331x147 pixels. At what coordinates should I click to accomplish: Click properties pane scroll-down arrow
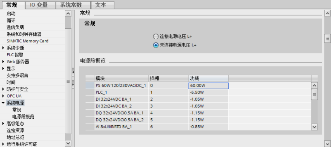(327, 143)
